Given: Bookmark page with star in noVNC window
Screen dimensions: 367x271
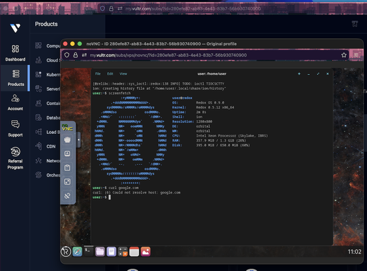Looking at the screenshot, I should 343,55.
